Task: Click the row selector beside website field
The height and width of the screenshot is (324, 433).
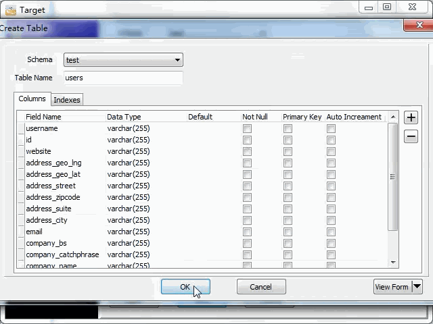Action: coord(20,151)
